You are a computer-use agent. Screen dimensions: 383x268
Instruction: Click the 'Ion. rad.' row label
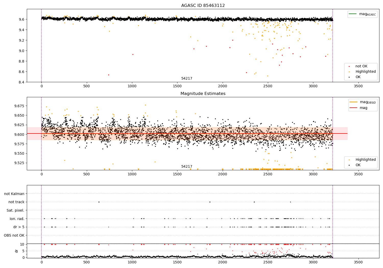click(x=17, y=219)
